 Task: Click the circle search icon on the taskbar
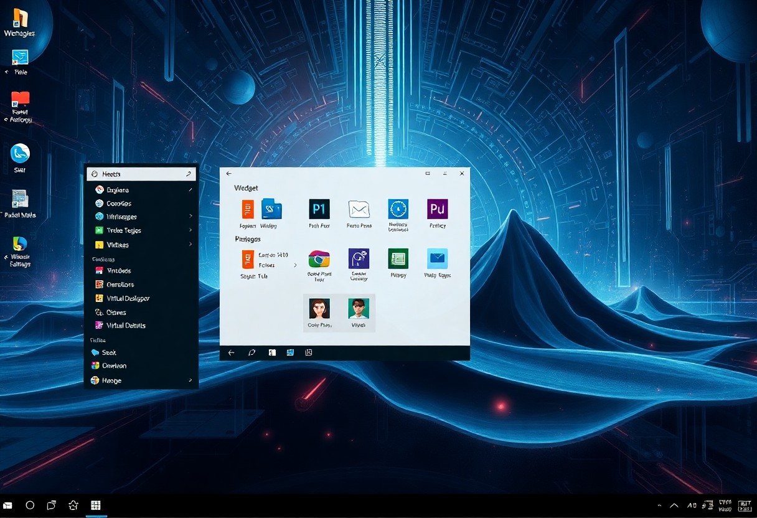[x=30, y=505]
